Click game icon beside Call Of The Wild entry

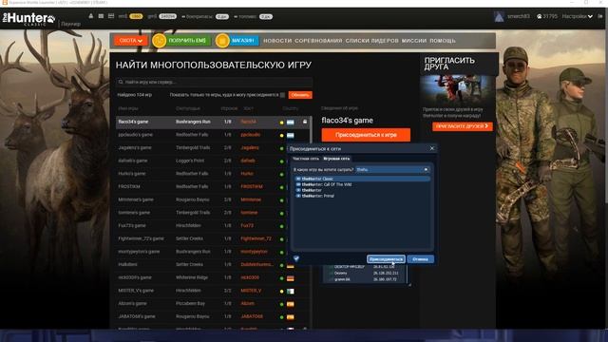[x=298, y=184]
